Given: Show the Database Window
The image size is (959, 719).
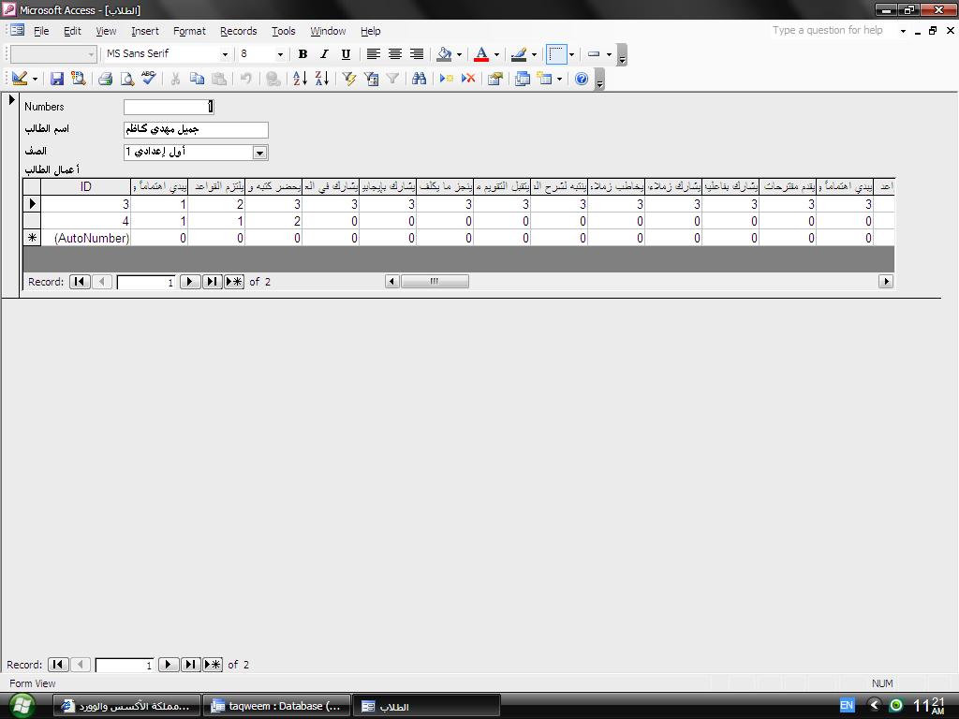Looking at the screenshot, I should coord(523,79).
